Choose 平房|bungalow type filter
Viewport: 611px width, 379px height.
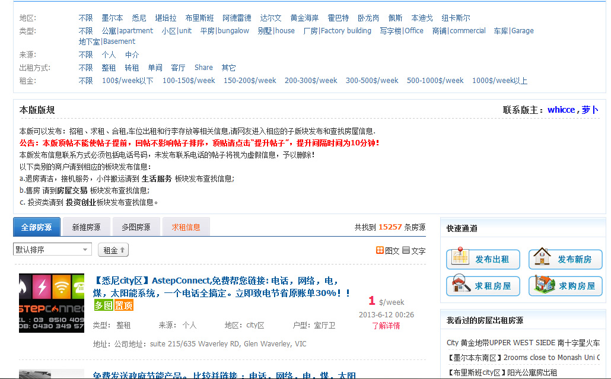(x=224, y=31)
